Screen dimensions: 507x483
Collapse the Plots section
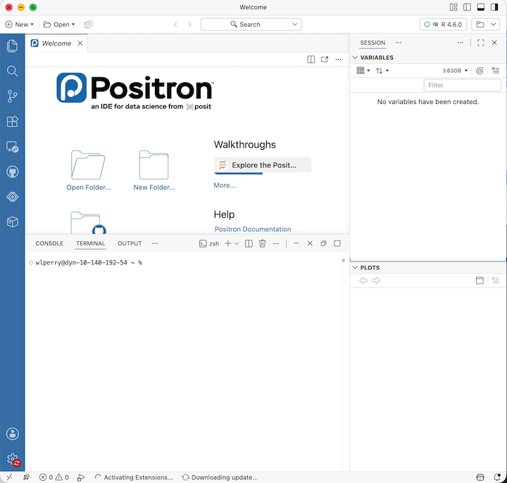tap(355, 268)
